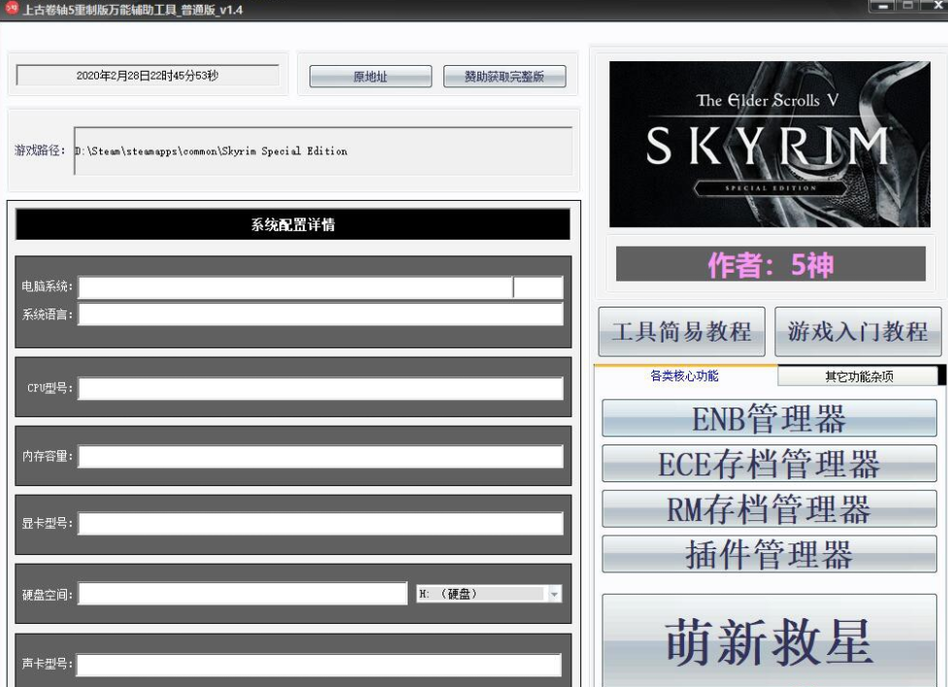The image size is (948, 687).
Task: Click the 显卡型号 field
Action: click(x=320, y=524)
